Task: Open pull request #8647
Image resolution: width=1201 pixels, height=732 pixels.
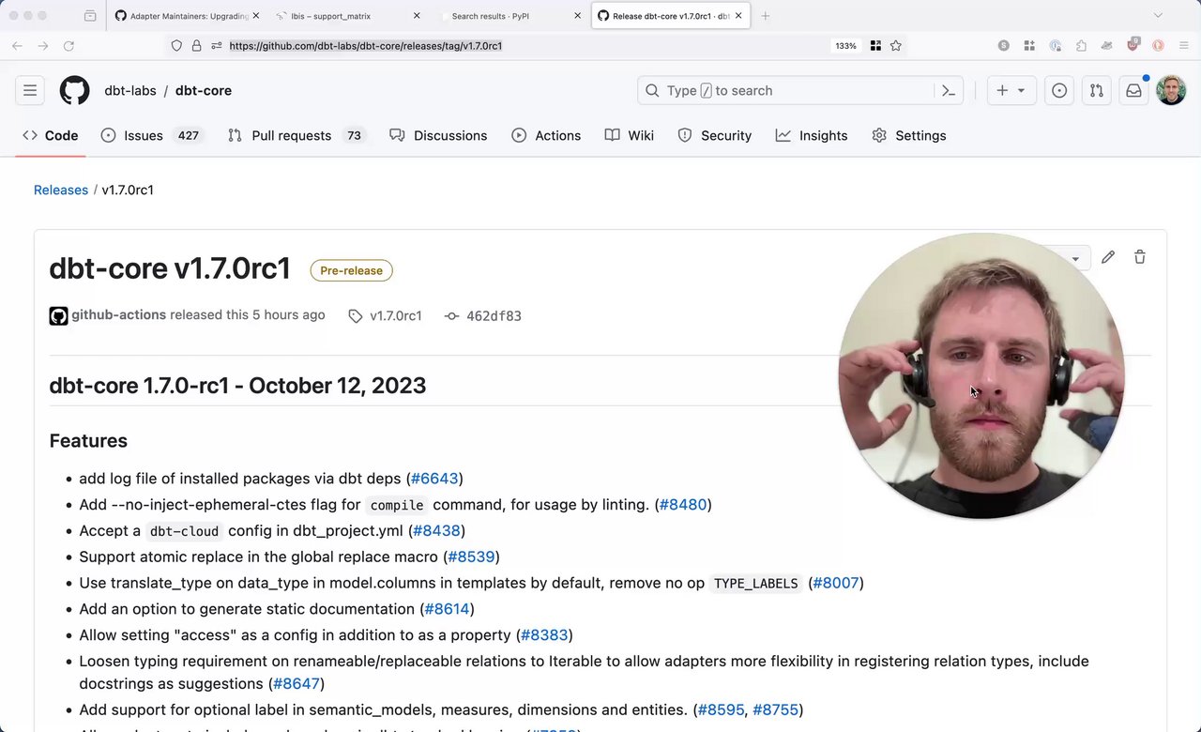Action: [x=296, y=684]
